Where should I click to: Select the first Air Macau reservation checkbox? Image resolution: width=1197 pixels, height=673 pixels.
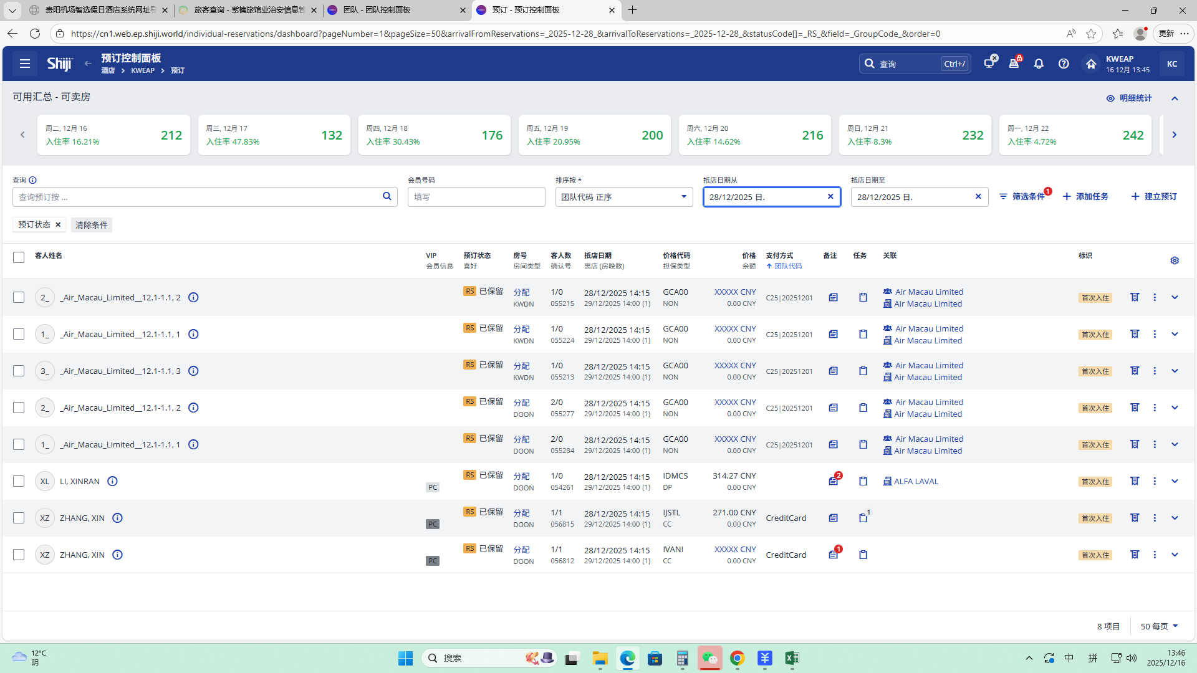coord(19,297)
